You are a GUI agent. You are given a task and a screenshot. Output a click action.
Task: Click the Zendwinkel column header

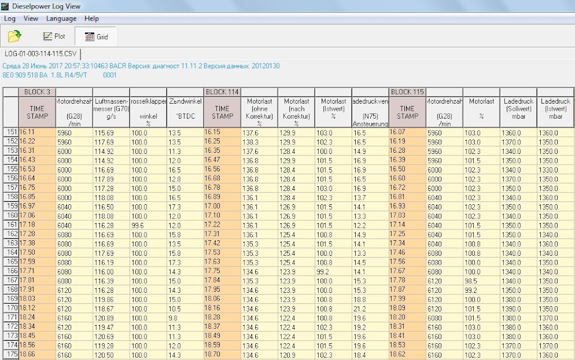[x=184, y=111]
